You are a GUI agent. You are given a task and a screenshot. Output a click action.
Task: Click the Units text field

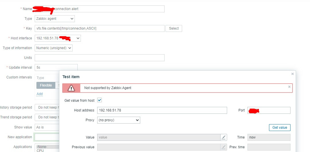[100, 58]
